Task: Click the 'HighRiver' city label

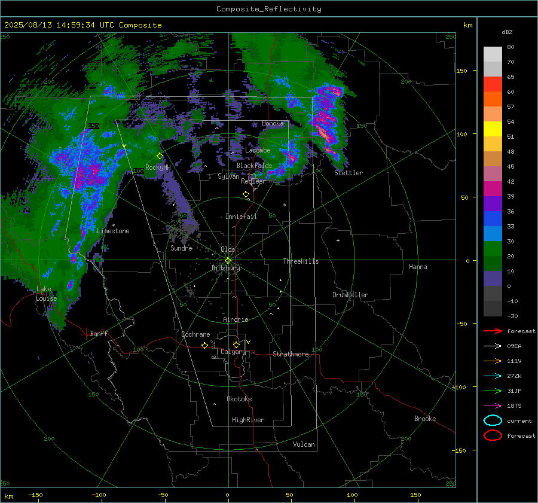Action: 248,420
